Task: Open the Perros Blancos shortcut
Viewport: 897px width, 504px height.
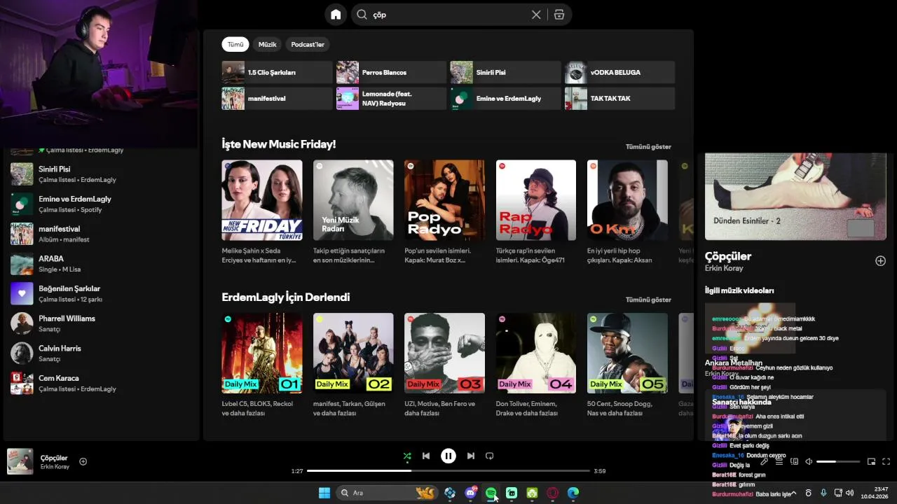Action: coord(391,72)
